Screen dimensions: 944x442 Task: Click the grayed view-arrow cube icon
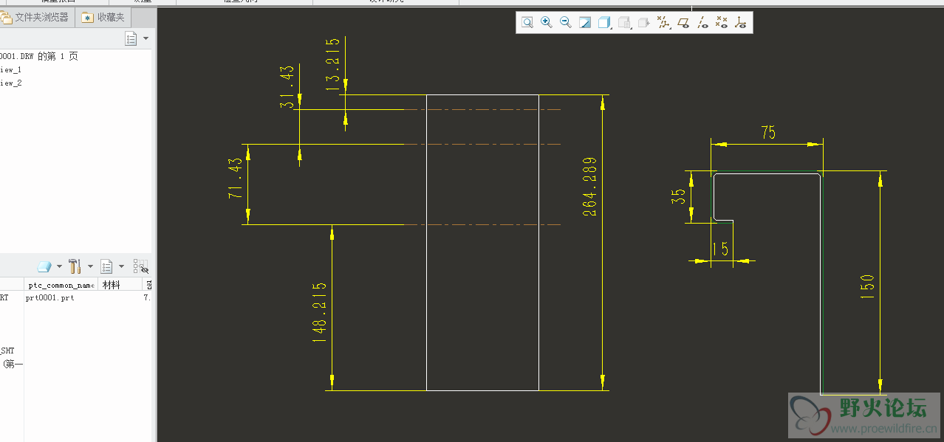pyautogui.click(x=643, y=23)
